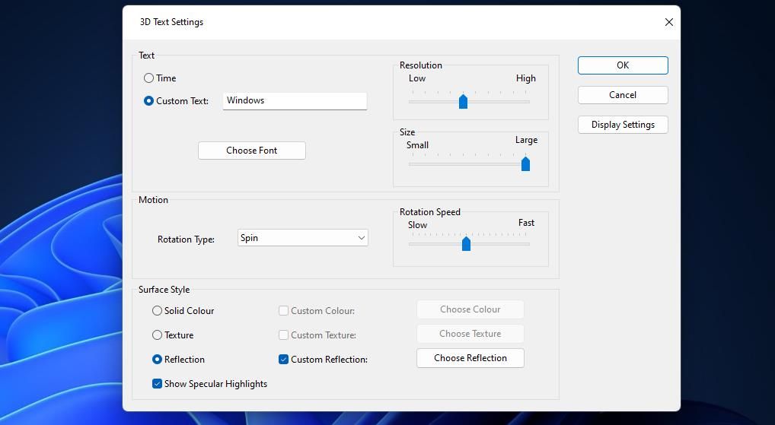Image resolution: width=775 pixels, height=425 pixels.
Task: Choose the Solid Colour surface style
Action: click(158, 311)
